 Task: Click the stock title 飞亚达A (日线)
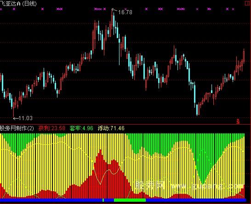pyautogui.click(x=18, y=4)
